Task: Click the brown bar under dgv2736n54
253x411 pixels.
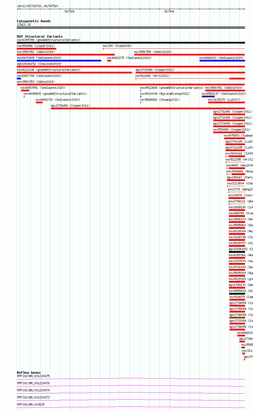Action: 237,318
